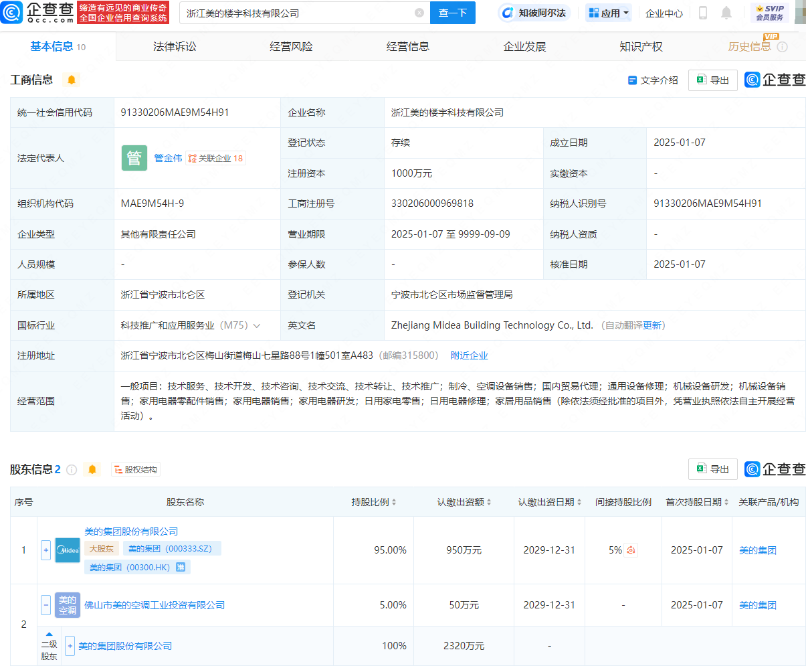Export 工商信息 with the 导出 button
This screenshot has width=806, height=666.
pyautogui.click(x=713, y=80)
